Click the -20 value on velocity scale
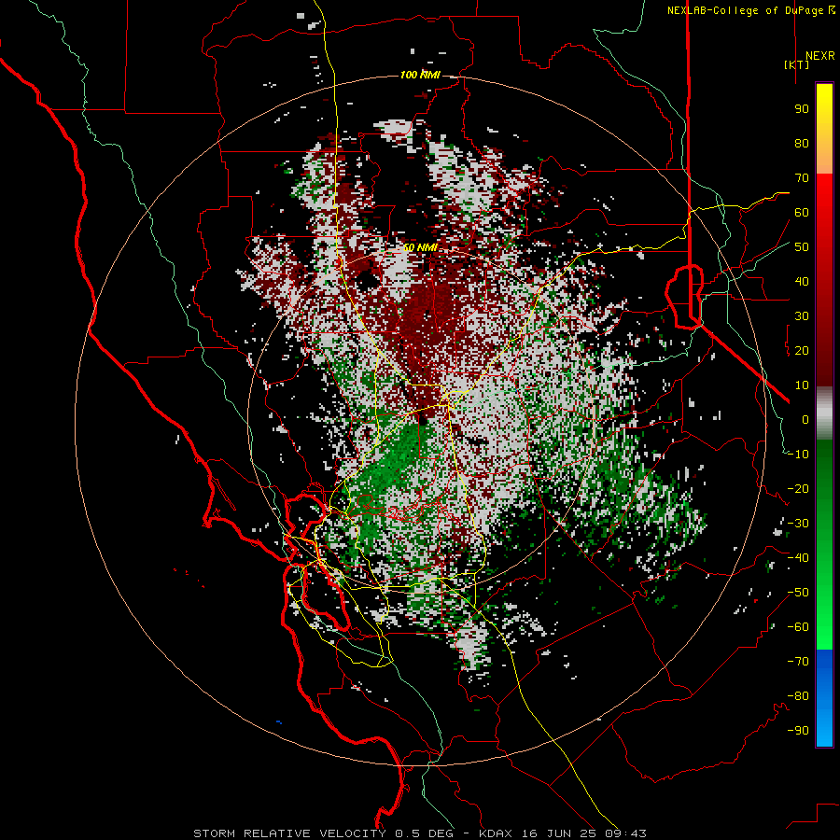 [x=798, y=488]
